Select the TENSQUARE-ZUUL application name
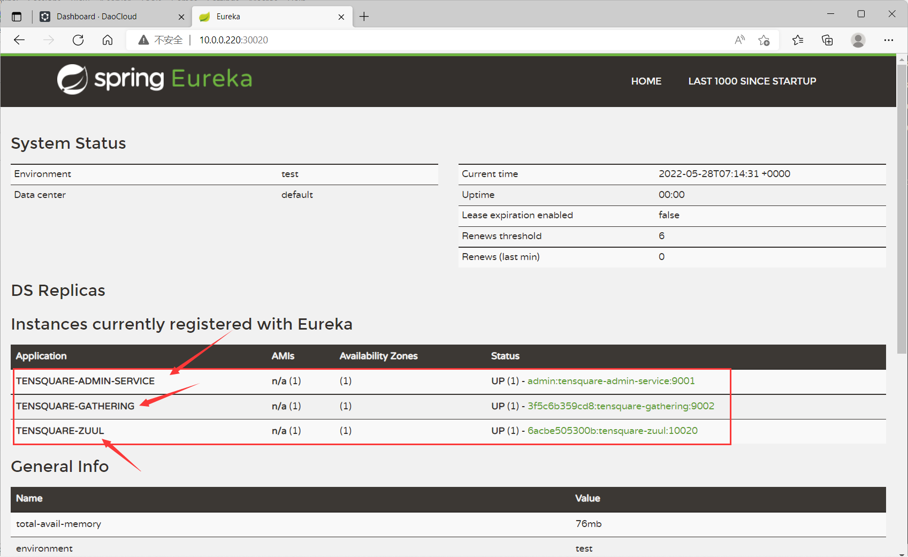The width and height of the screenshot is (908, 557). [60, 431]
